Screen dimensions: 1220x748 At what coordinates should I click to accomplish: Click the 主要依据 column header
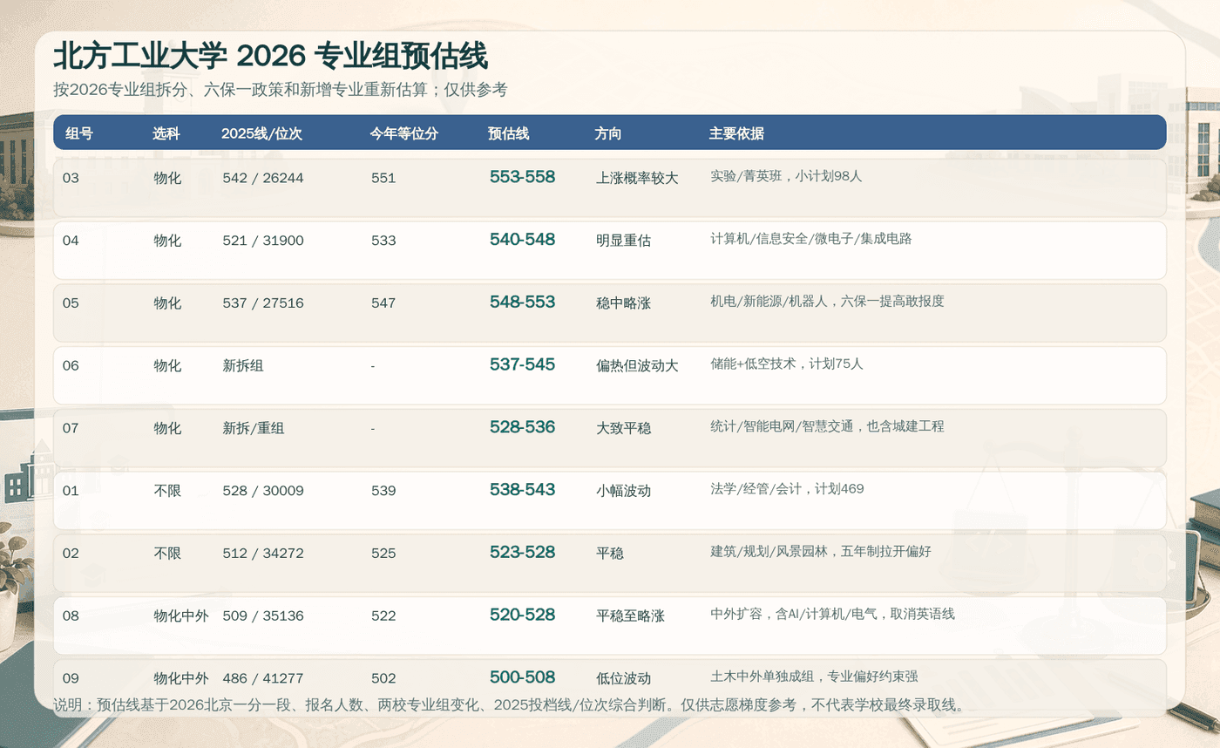[736, 133]
